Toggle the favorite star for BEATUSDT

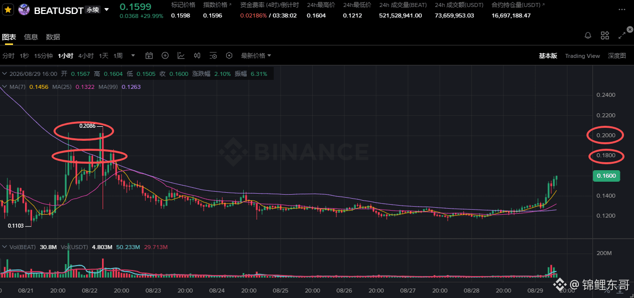[8, 9]
